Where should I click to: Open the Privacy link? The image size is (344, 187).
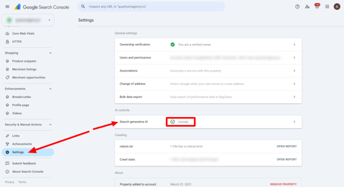10,182
